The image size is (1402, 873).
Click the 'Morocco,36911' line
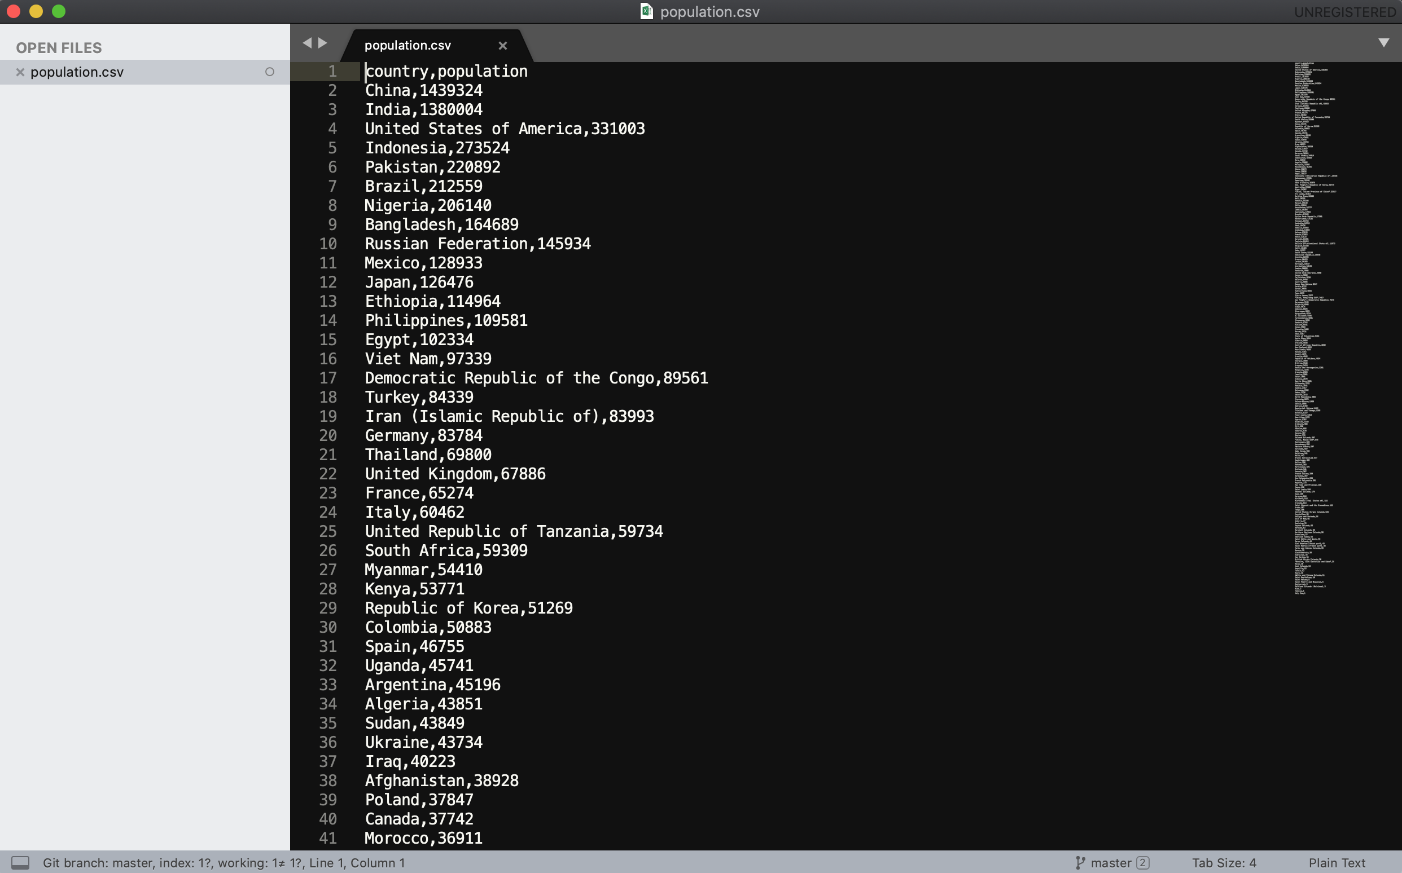pos(423,838)
